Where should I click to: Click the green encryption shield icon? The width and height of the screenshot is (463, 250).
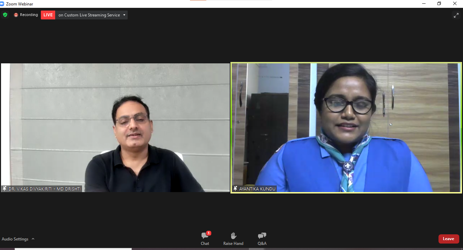click(x=5, y=15)
